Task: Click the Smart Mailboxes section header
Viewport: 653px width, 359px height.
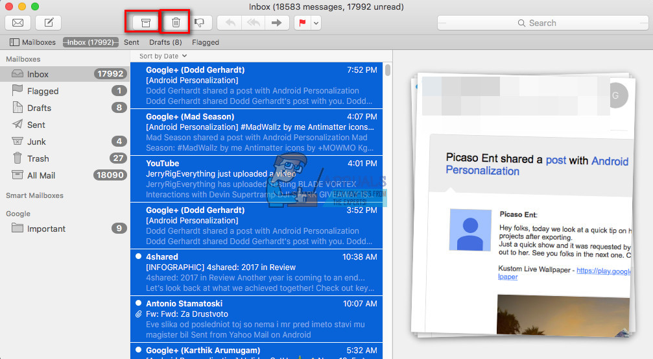Action: pos(34,195)
